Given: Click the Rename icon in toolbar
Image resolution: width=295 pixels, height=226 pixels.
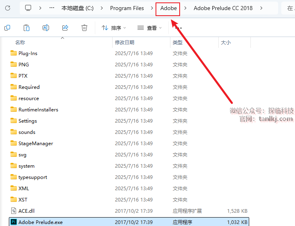Looking at the screenshot, I should [x=46, y=28].
